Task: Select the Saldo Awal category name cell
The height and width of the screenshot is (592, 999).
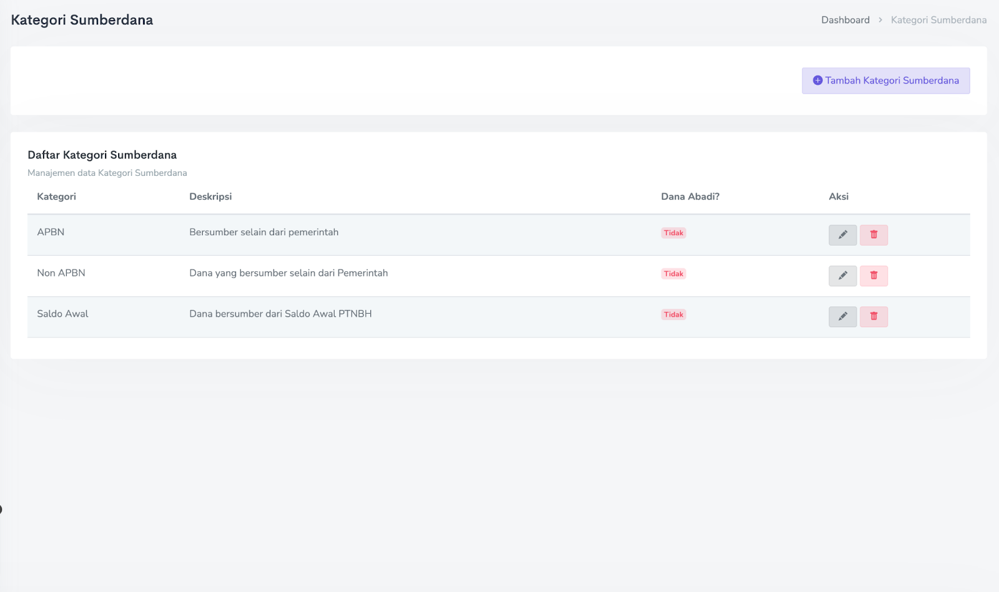Action: (x=62, y=314)
